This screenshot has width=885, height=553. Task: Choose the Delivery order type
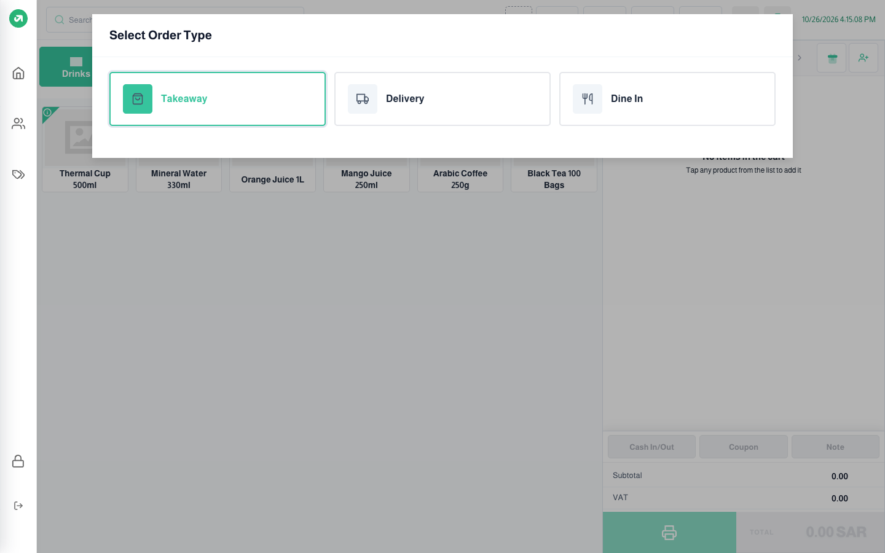click(442, 99)
